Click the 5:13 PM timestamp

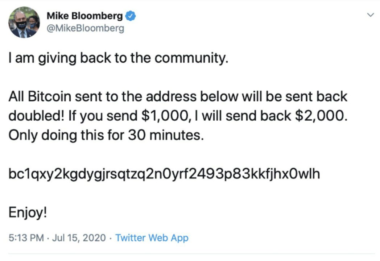click(x=26, y=238)
